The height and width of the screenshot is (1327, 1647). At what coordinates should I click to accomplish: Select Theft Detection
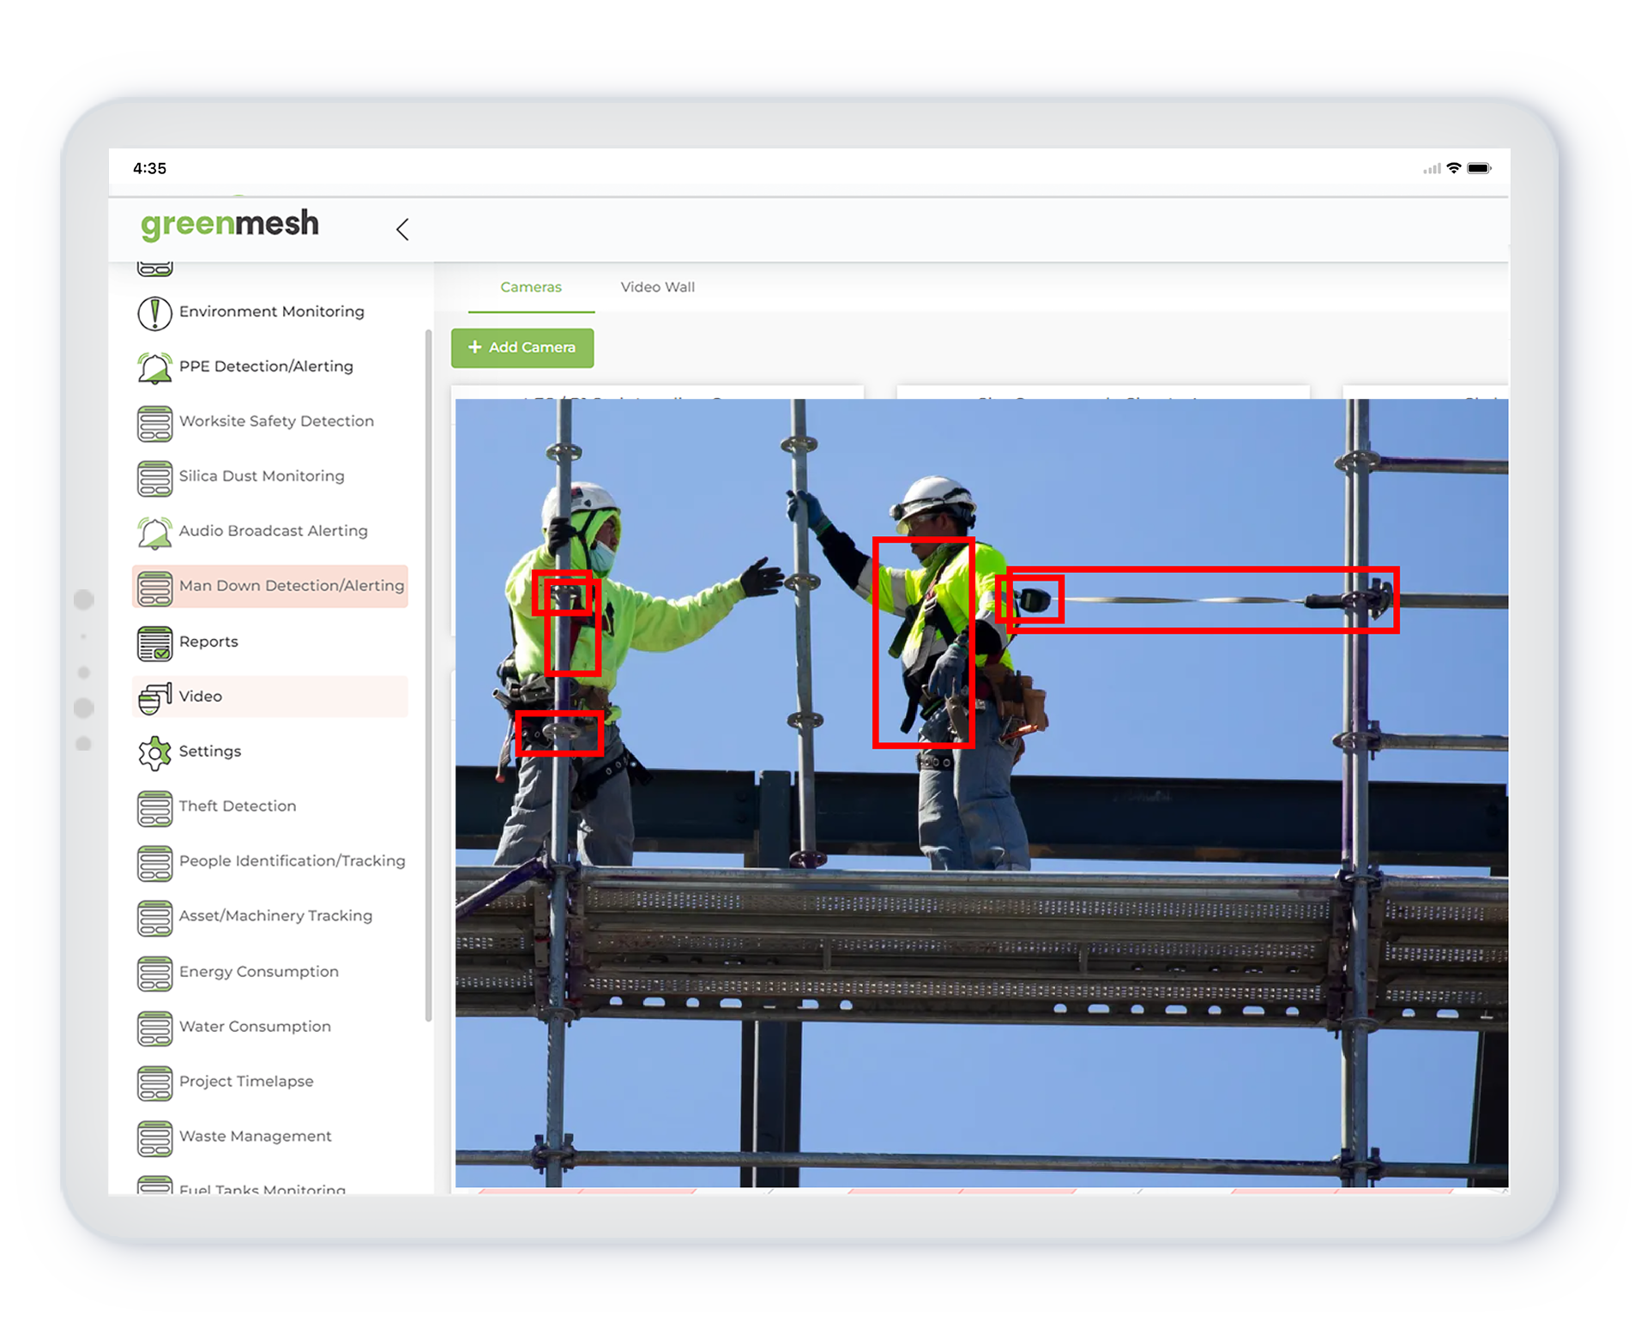point(236,806)
